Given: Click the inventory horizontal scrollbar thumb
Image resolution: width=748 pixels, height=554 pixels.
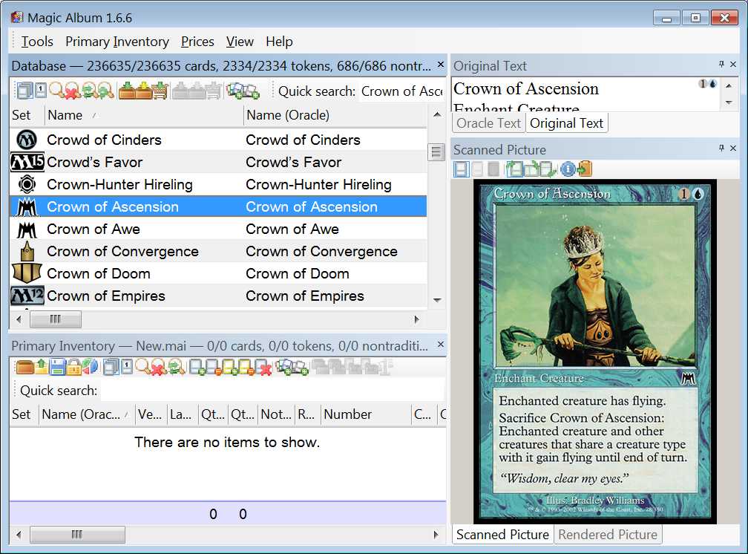Looking at the screenshot, I should [x=77, y=535].
